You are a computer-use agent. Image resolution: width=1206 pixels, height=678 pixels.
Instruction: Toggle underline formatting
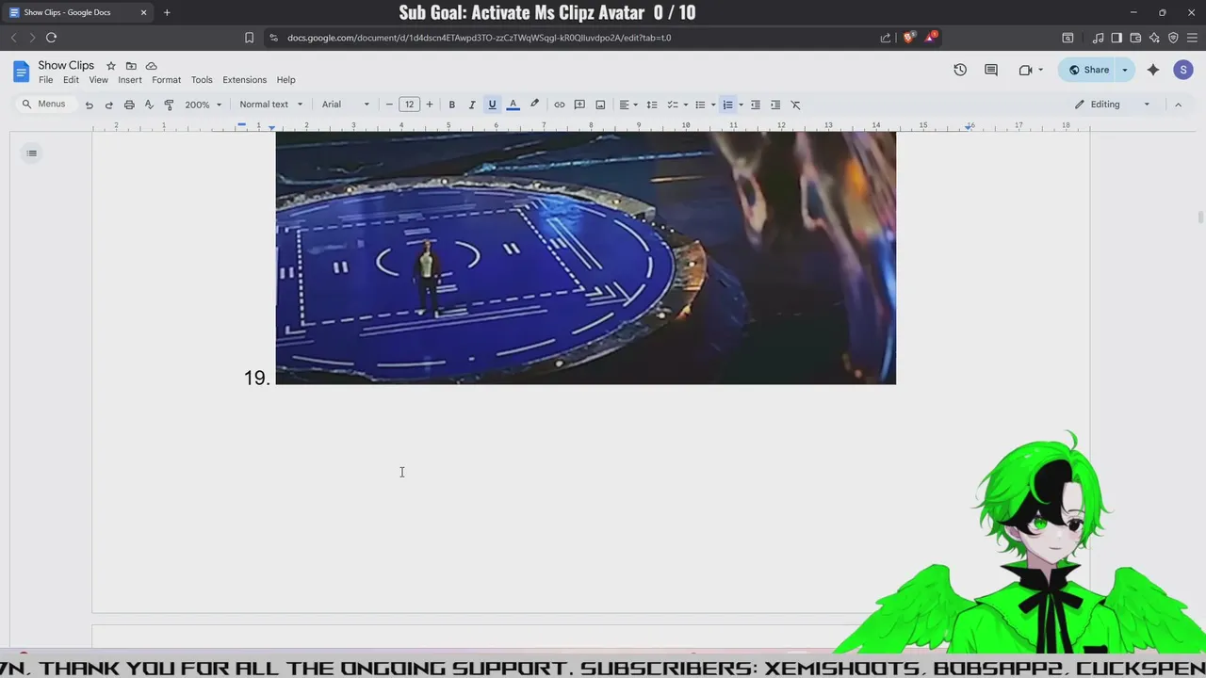492,105
